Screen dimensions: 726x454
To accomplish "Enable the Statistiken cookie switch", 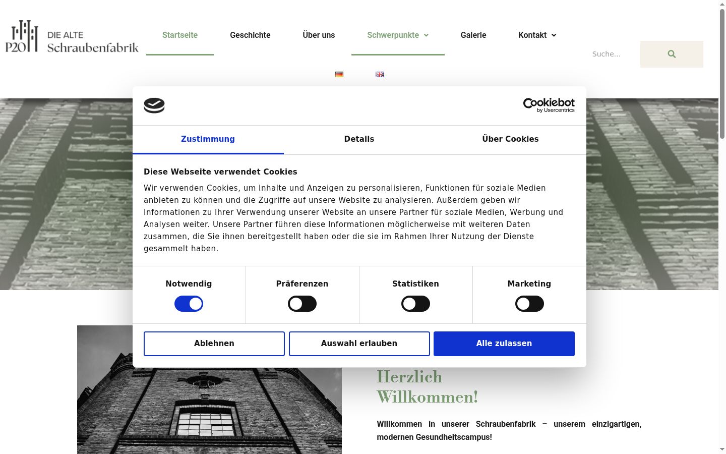I will [x=415, y=304].
